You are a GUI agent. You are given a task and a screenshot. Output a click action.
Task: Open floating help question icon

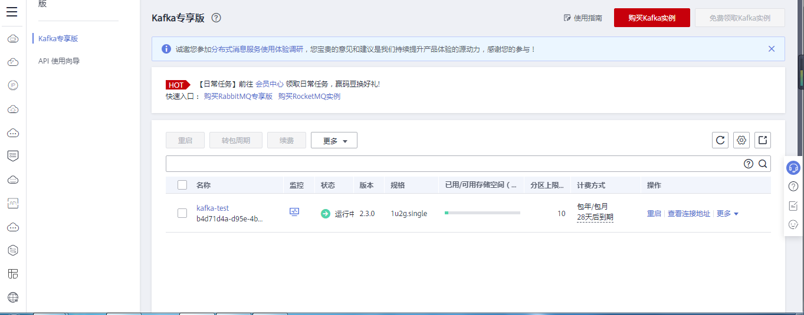(x=793, y=187)
